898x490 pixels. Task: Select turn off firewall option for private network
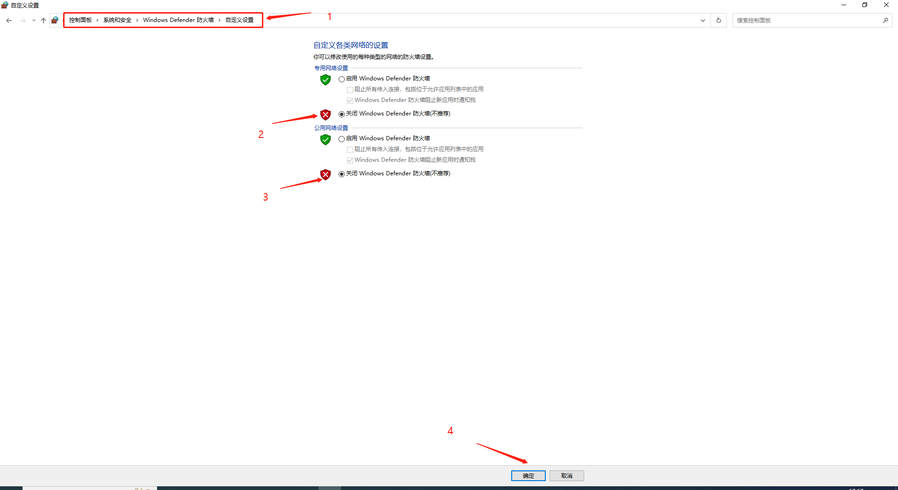click(x=342, y=114)
